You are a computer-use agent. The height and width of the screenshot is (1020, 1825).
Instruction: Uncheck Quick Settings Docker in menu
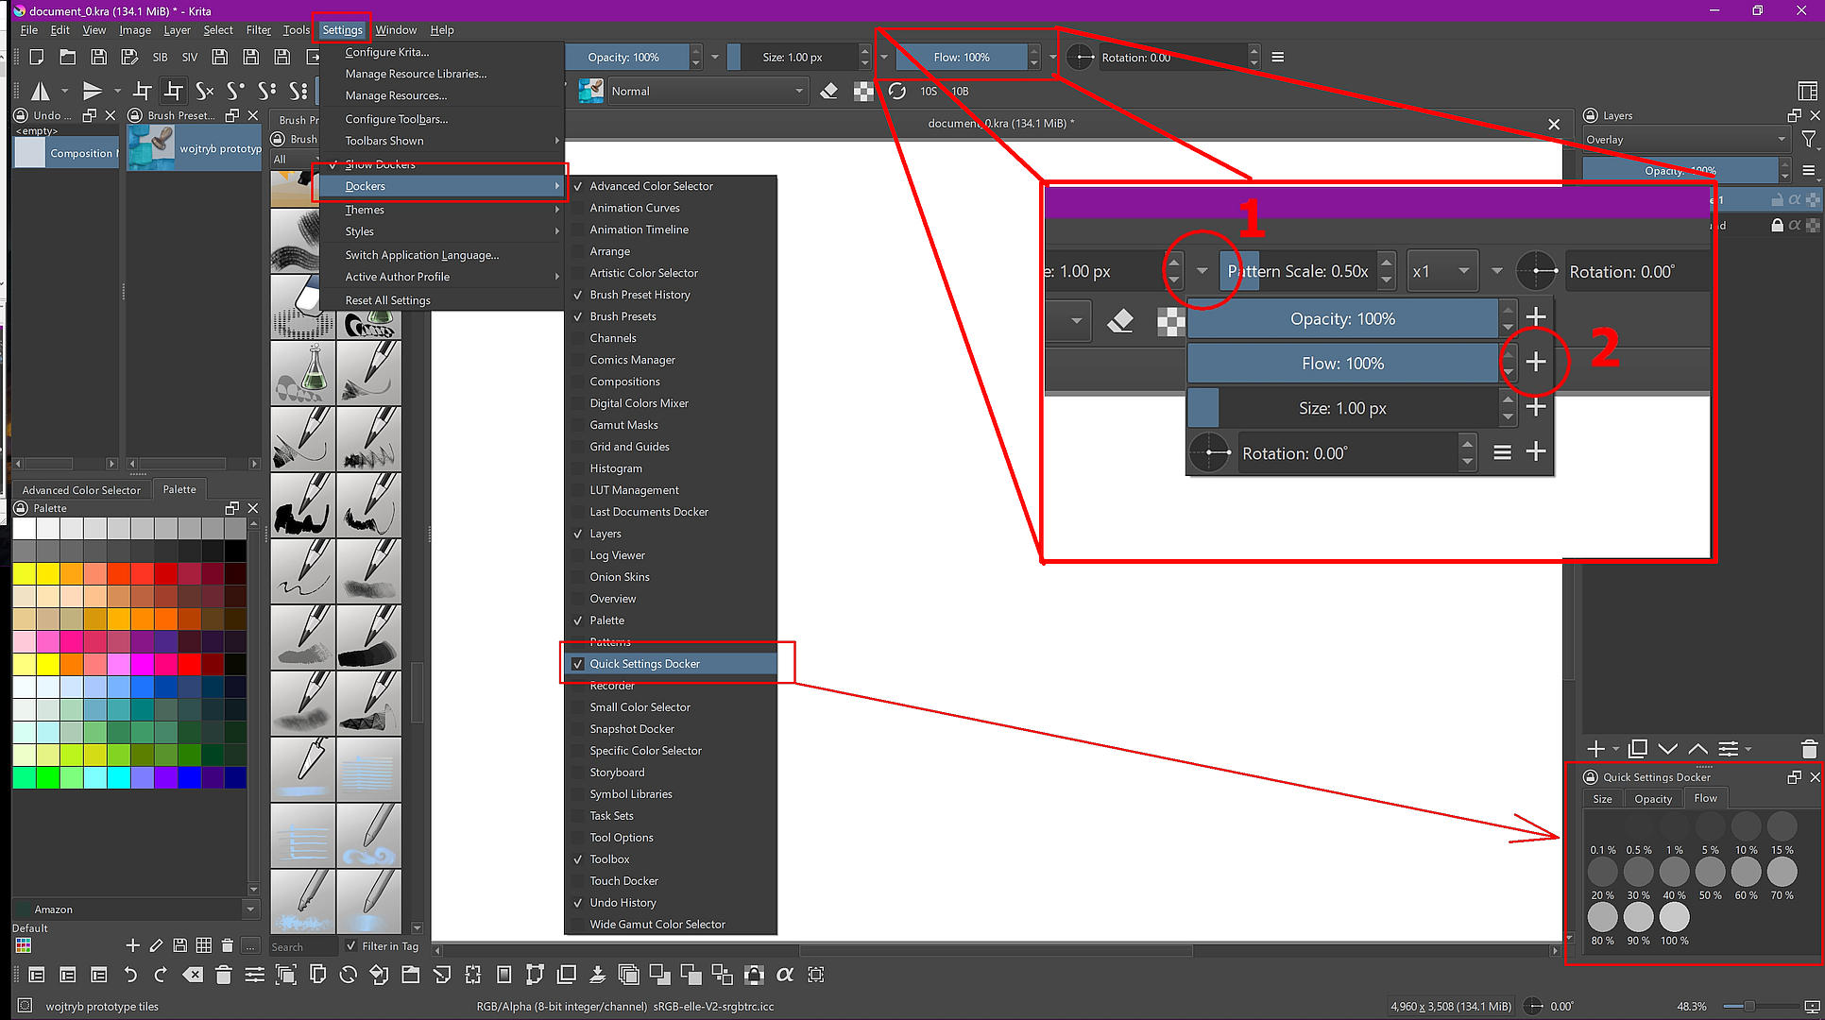(644, 664)
